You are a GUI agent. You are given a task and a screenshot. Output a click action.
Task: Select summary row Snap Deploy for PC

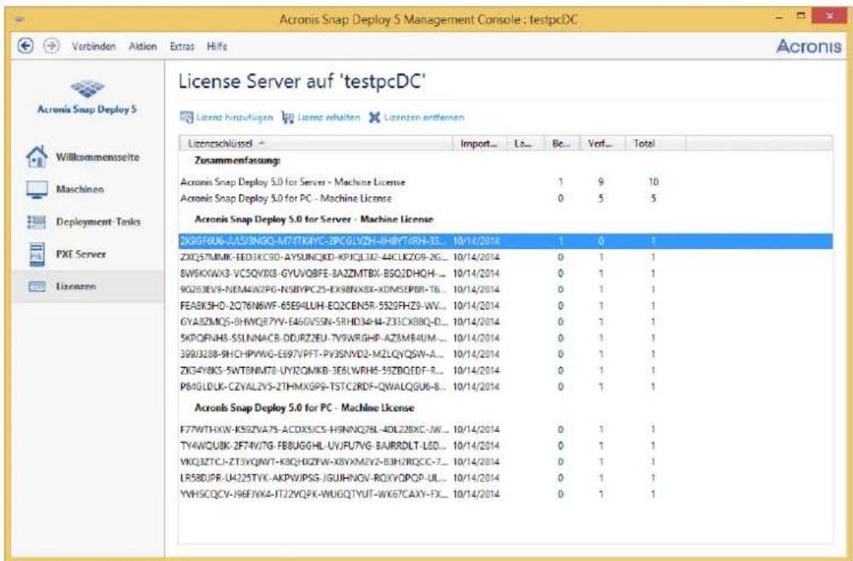click(x=505, y=198)
